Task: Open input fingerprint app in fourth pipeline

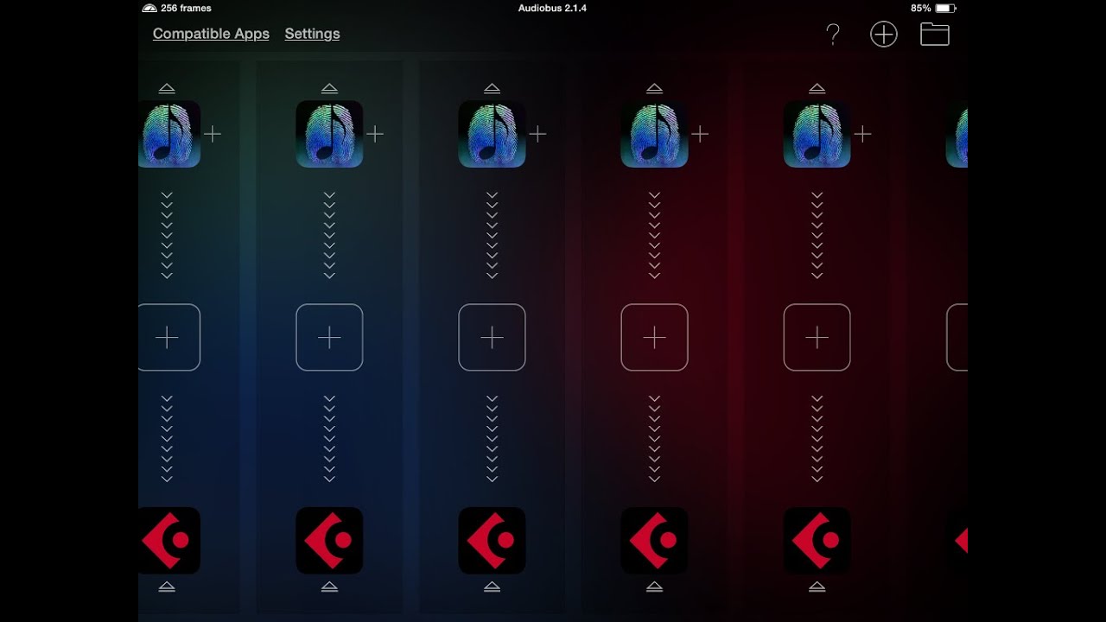Action: coord(654,134)
